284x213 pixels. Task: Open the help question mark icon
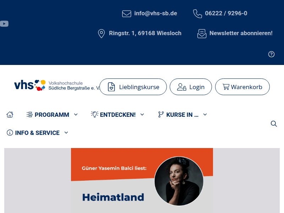[x=271, y=54]
